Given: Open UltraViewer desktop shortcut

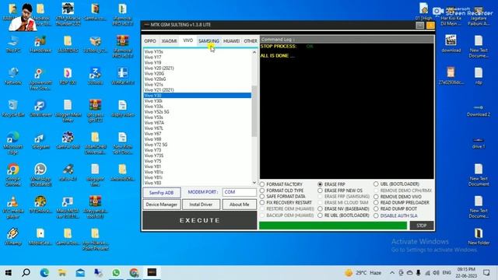Looking at the screenshot, I should pos(40,108).
